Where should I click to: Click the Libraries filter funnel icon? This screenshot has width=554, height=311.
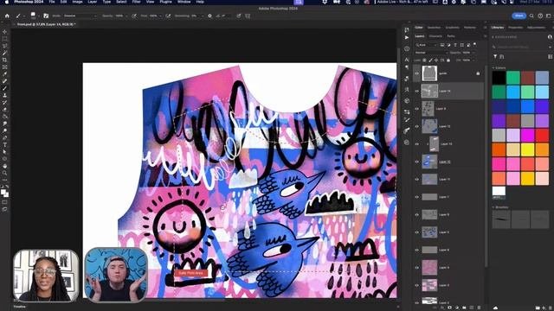click(495, 56)
